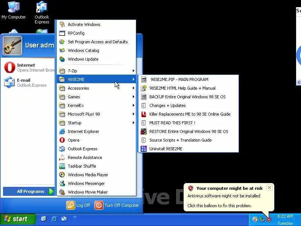This screenshot has width=301, height=226.
Task: Click the MUST READ THIS FIRST document icon
Action: tap(144, 123)
